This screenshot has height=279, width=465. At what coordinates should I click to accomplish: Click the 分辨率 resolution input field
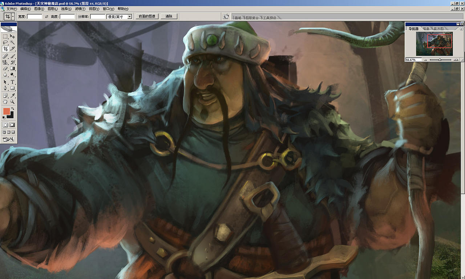tap(98, 17)
